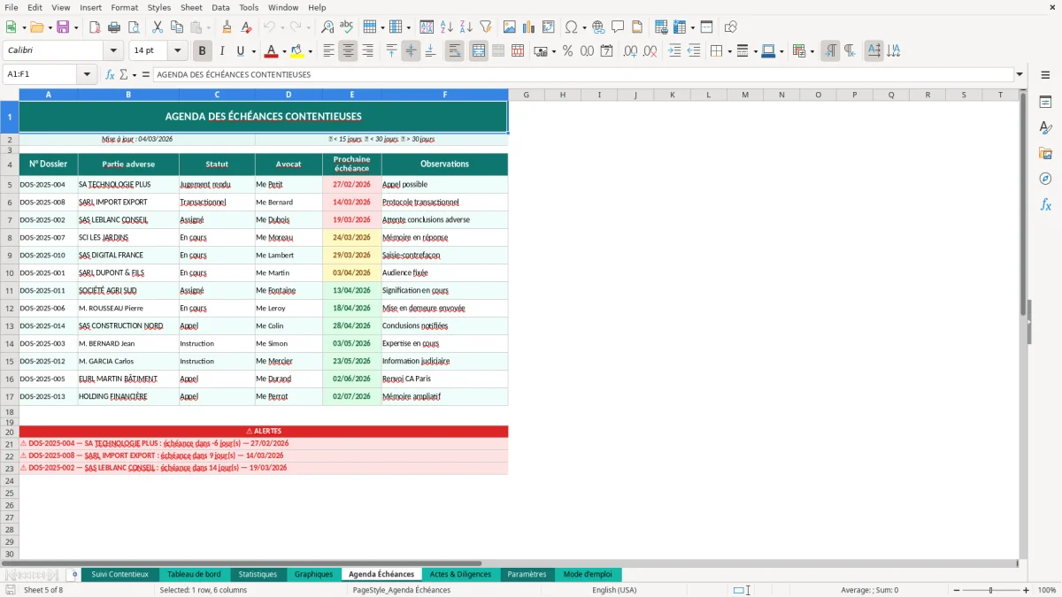The height and width of the screenshot is (597, 1062).
Task: Open the Underline style dropdown arrow
Action: click(253, 51)
